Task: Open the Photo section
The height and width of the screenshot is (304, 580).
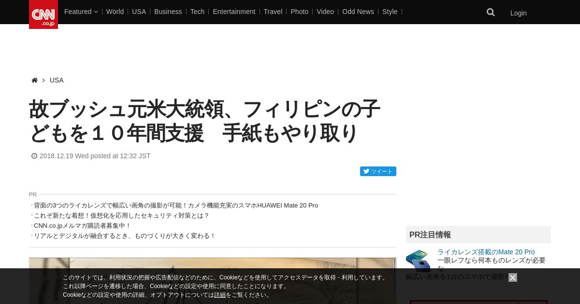Action: (300, 12)
